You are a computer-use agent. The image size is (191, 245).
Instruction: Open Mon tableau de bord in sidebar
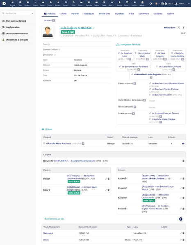click(x=16, y=21)
